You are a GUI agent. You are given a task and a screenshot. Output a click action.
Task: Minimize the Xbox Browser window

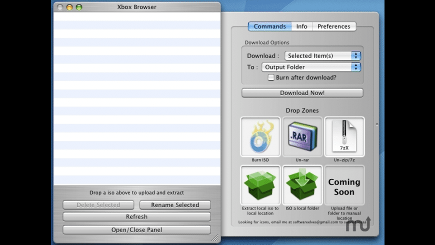(69, 7)
